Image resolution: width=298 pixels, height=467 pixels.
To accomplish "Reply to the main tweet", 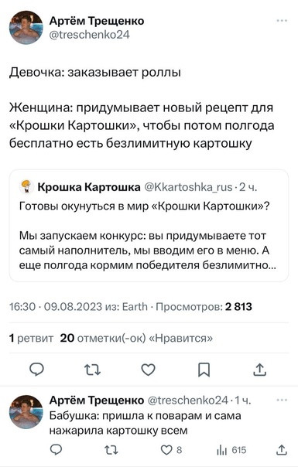I will (x=36, y=370).
